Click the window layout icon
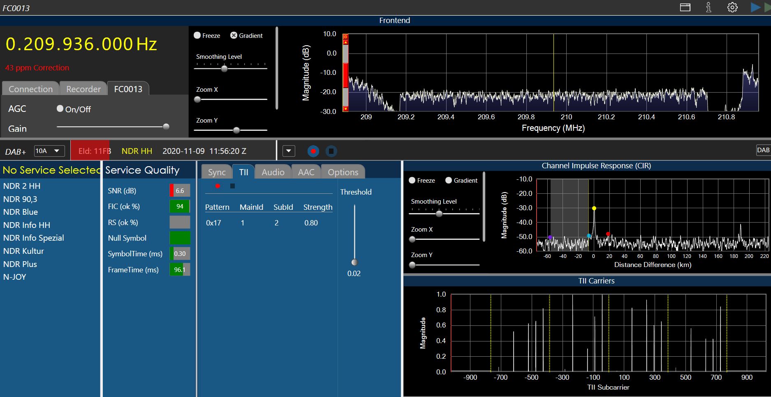771x397 pixels. tap(685, 7)
